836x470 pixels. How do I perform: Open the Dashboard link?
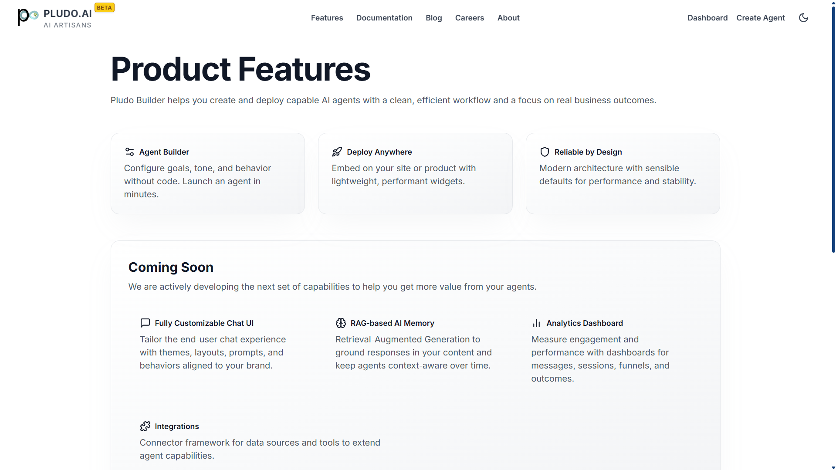coord(707,18)
